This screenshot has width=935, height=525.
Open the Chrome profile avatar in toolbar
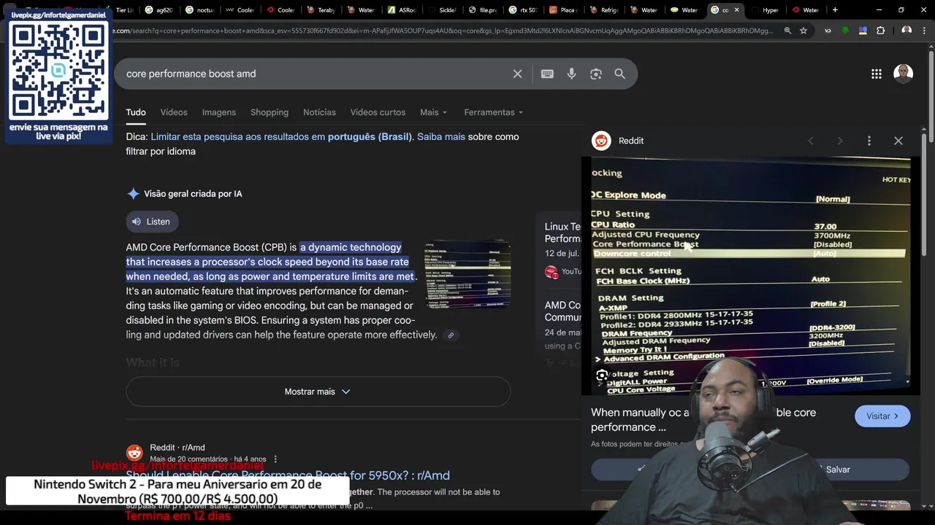(x=907, y=31)
